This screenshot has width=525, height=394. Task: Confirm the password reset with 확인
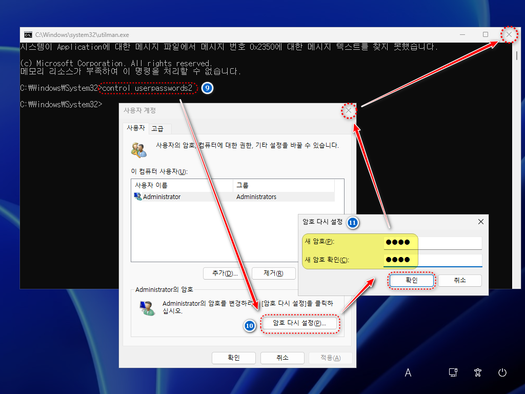(x=412, y=281)
